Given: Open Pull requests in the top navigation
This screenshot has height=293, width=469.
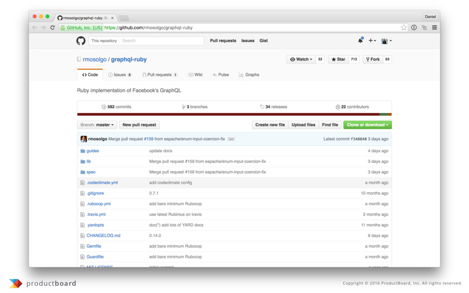Looking at the screenshot, I should click(223, 41).
